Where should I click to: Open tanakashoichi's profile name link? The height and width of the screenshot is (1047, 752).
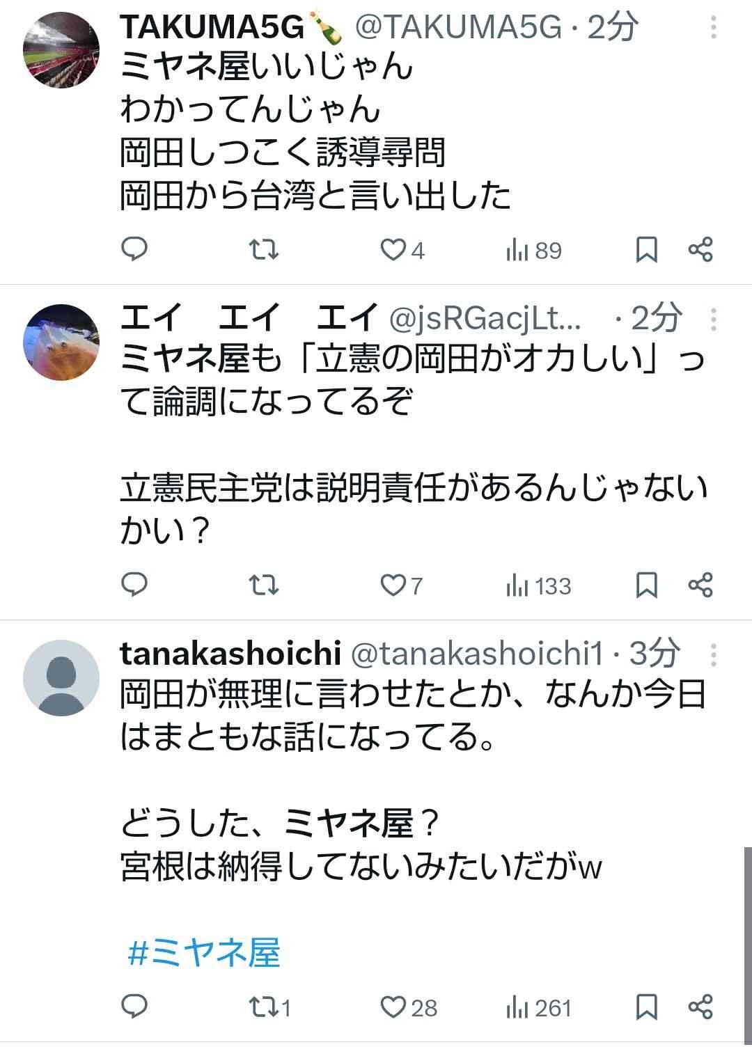(230, 653)
